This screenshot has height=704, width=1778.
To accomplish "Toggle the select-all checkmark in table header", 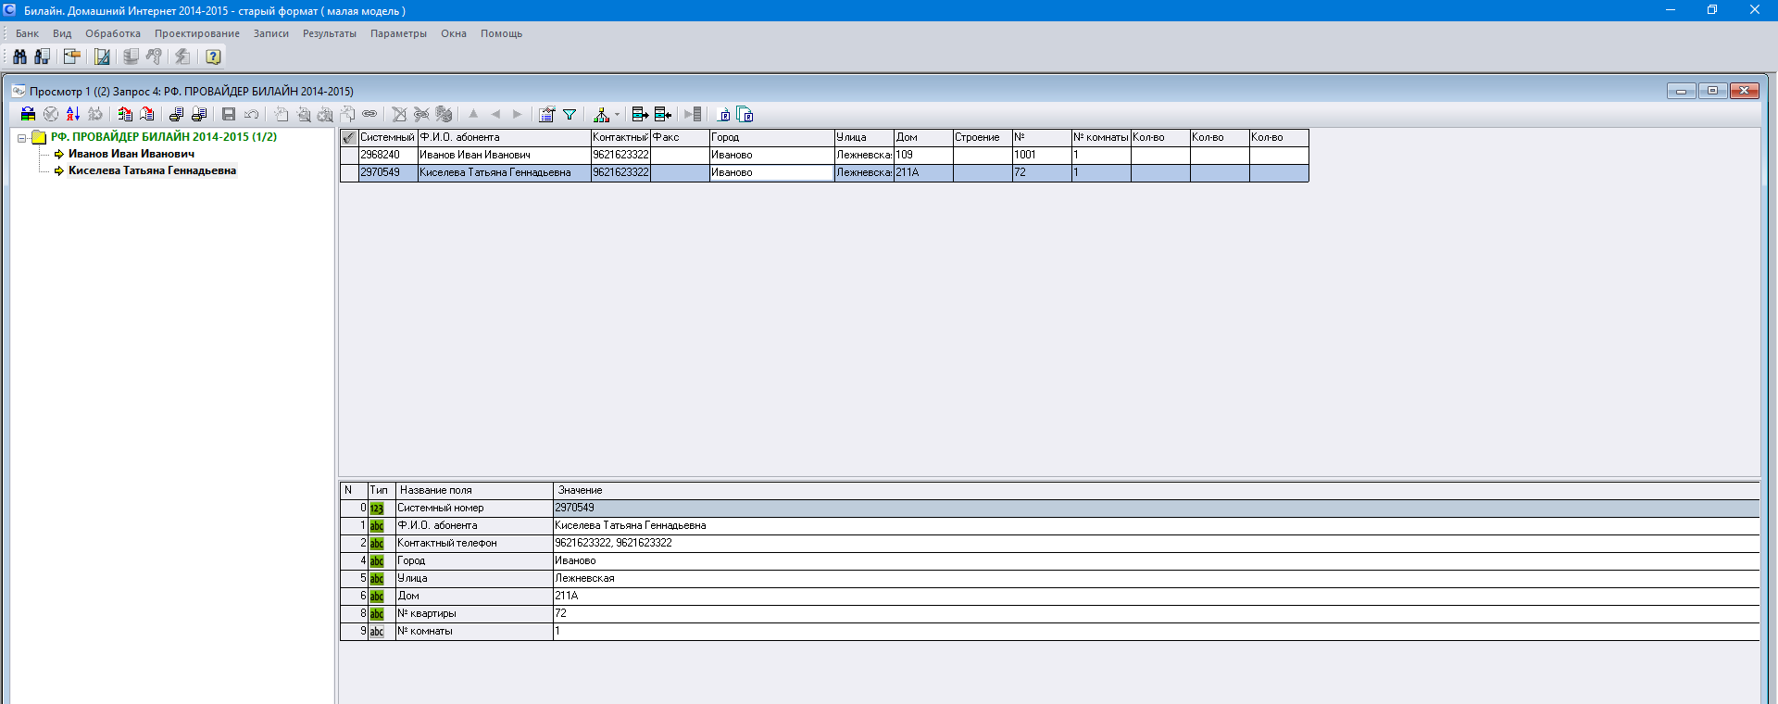I will 348,137.
